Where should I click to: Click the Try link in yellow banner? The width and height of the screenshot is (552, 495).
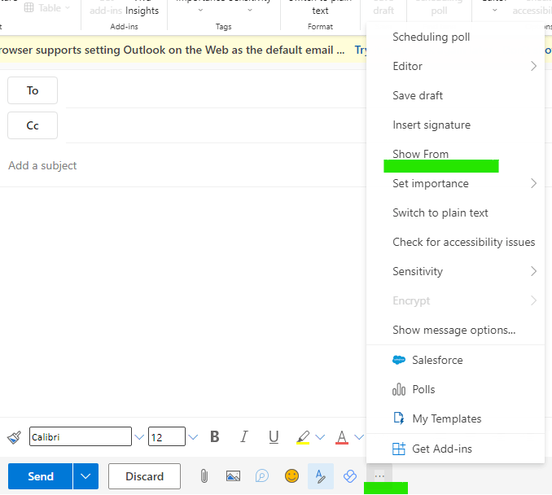pyautogui.click(x=361, y=50)
